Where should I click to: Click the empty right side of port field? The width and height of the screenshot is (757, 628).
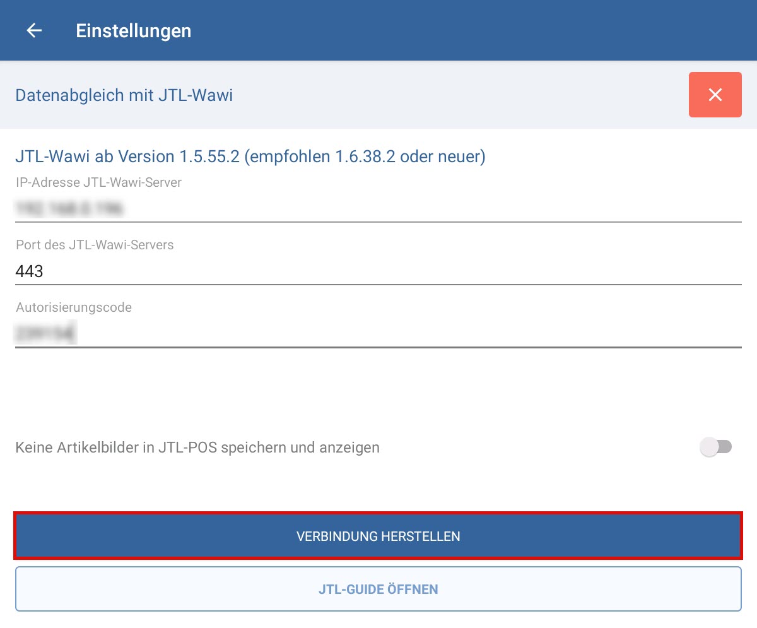[x=568, y=271]
